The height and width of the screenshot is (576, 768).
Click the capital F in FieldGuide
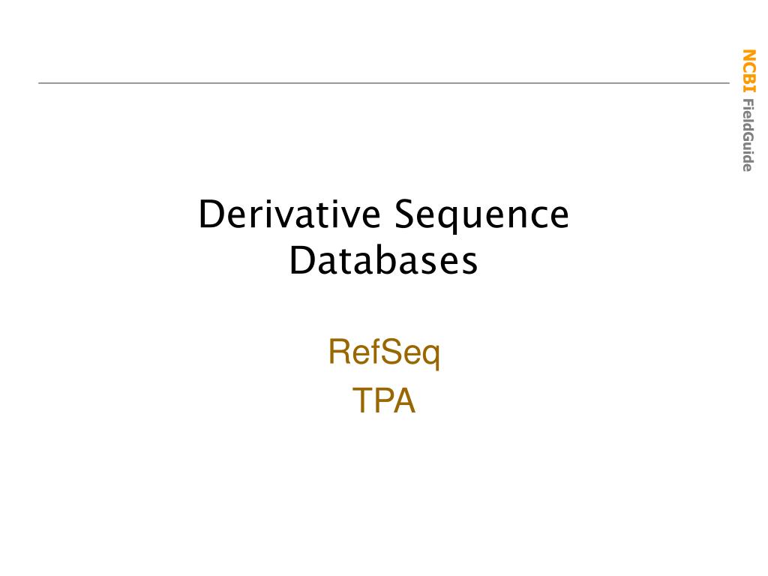tap(748, 103)
